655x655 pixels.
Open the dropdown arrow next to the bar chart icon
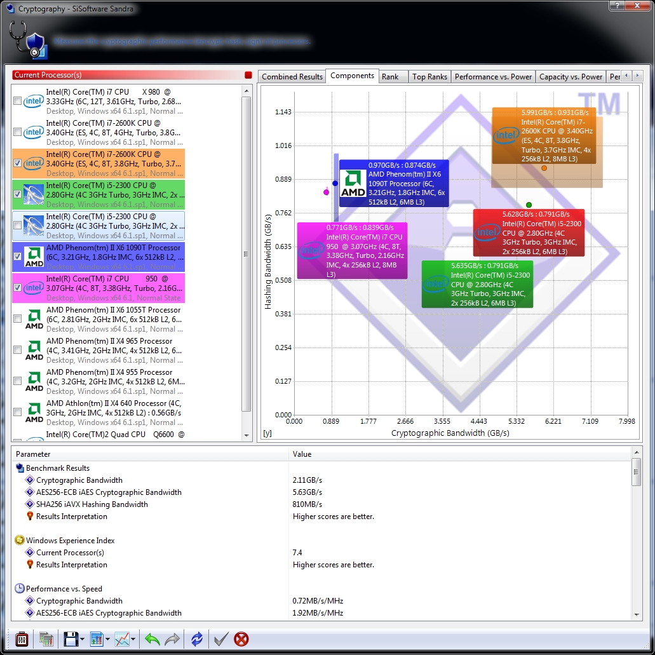pos(108,639)
